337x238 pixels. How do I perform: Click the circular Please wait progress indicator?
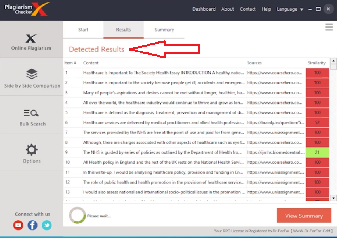(77, 215)
